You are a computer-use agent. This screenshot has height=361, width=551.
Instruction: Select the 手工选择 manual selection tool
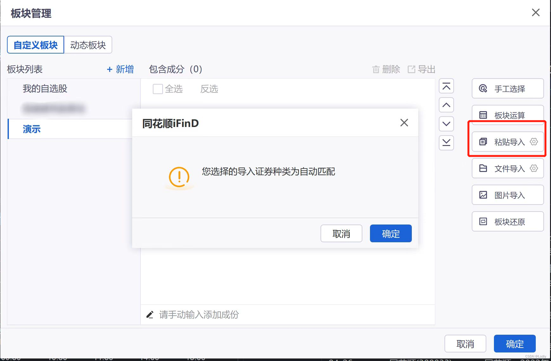(x=507, y=89)
